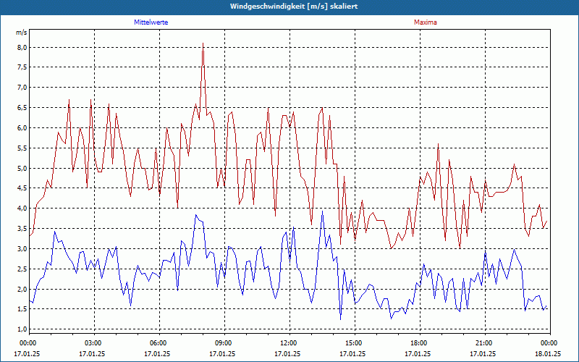Click the '5,5' y-axis tick label
The width and height of the screenshot is (579, 362).
point(22,148)
